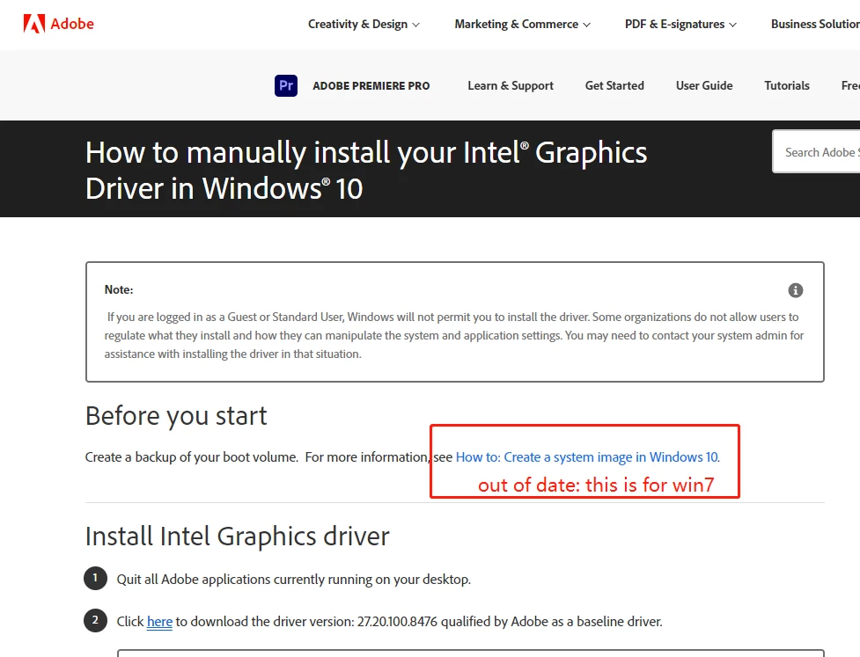
Task: Focus the Search Adobe Support field
Action: (816, 152)
